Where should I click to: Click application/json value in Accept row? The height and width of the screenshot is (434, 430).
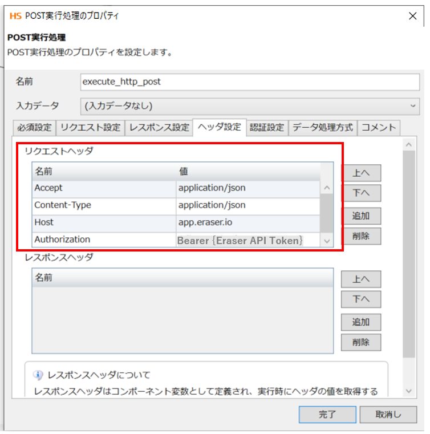click(x=248, y=188)
